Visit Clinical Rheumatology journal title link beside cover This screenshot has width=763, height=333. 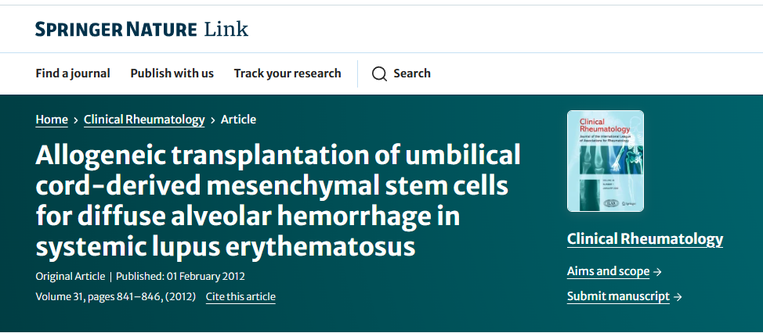(x=645, y=239)
